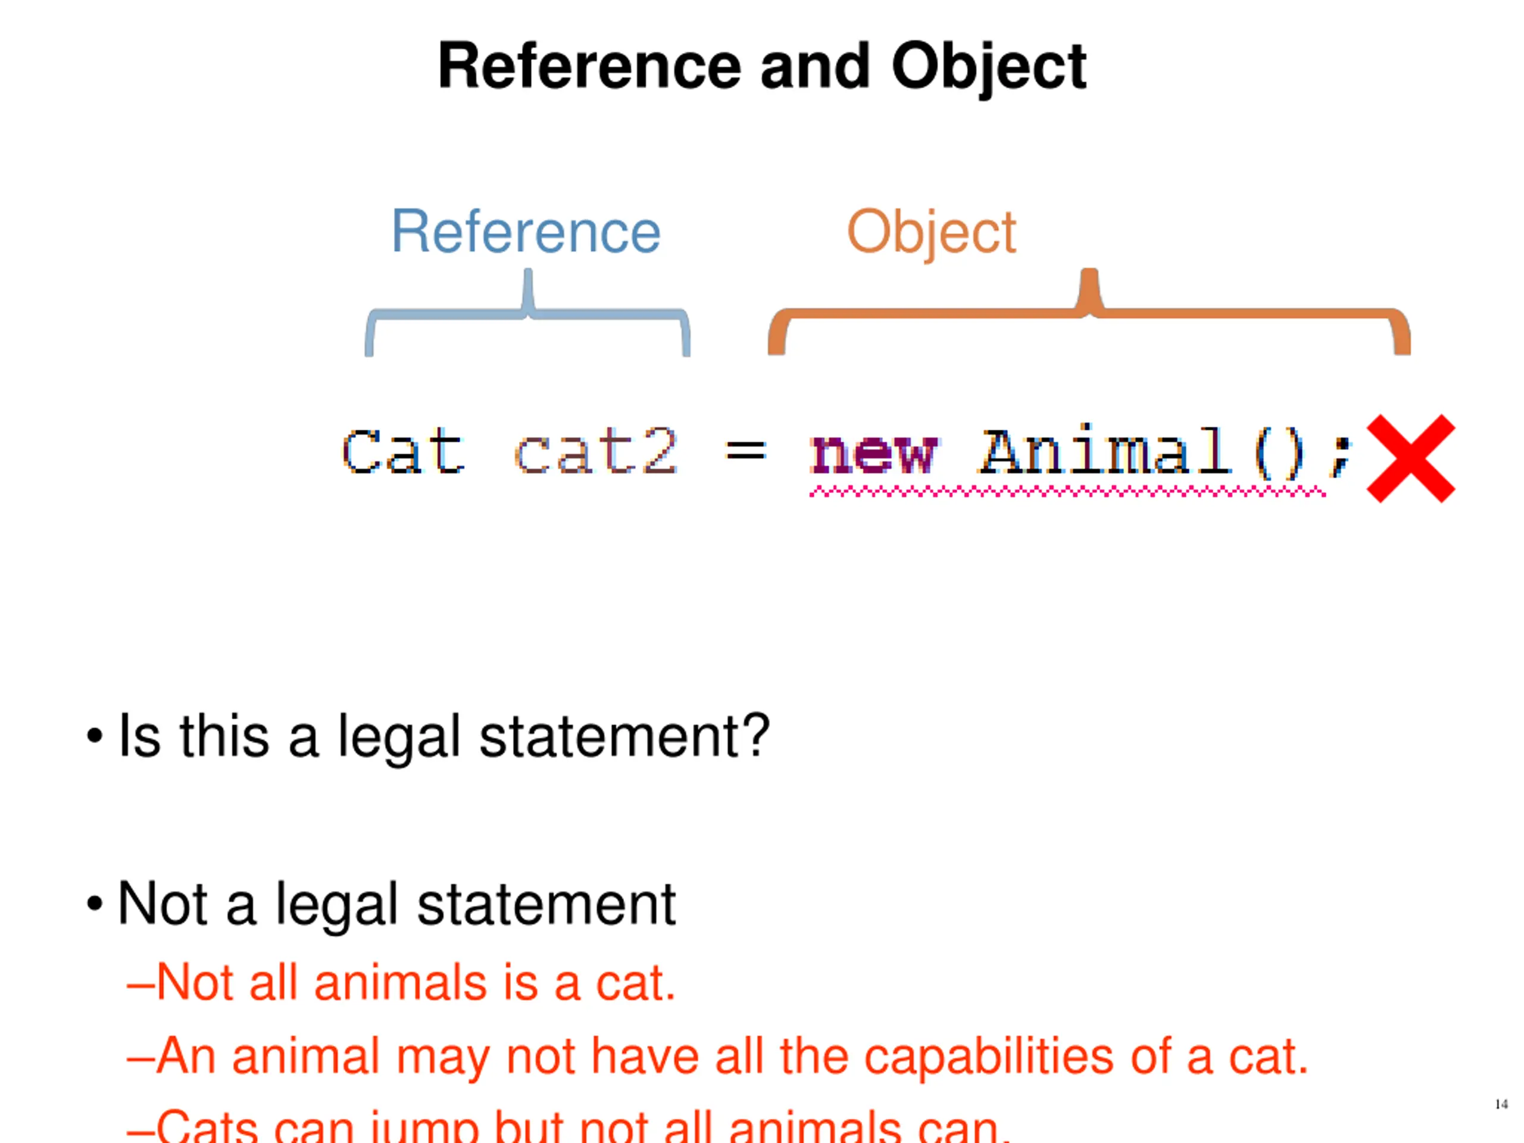Click the red X error mark

click(x=1411, y=458)
